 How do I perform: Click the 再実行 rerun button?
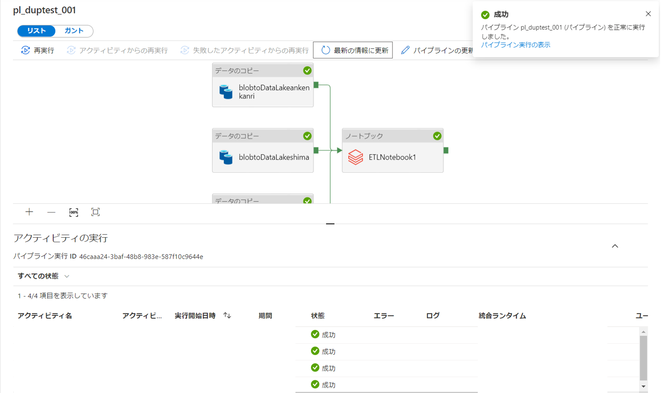38,50
